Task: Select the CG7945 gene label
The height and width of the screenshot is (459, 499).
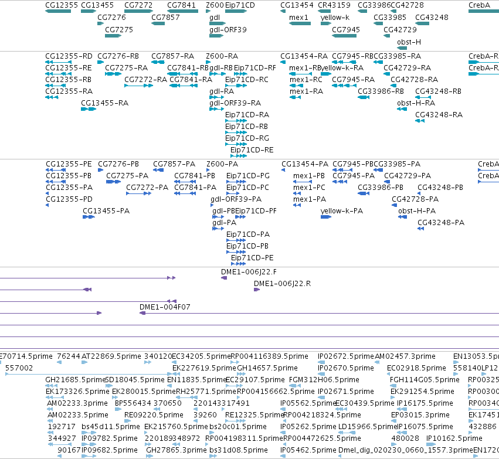Action: click(346, 29)
